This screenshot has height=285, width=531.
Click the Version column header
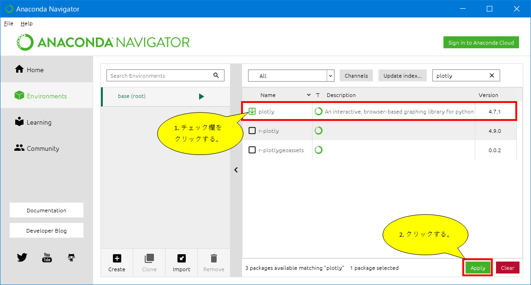point(488,95)
